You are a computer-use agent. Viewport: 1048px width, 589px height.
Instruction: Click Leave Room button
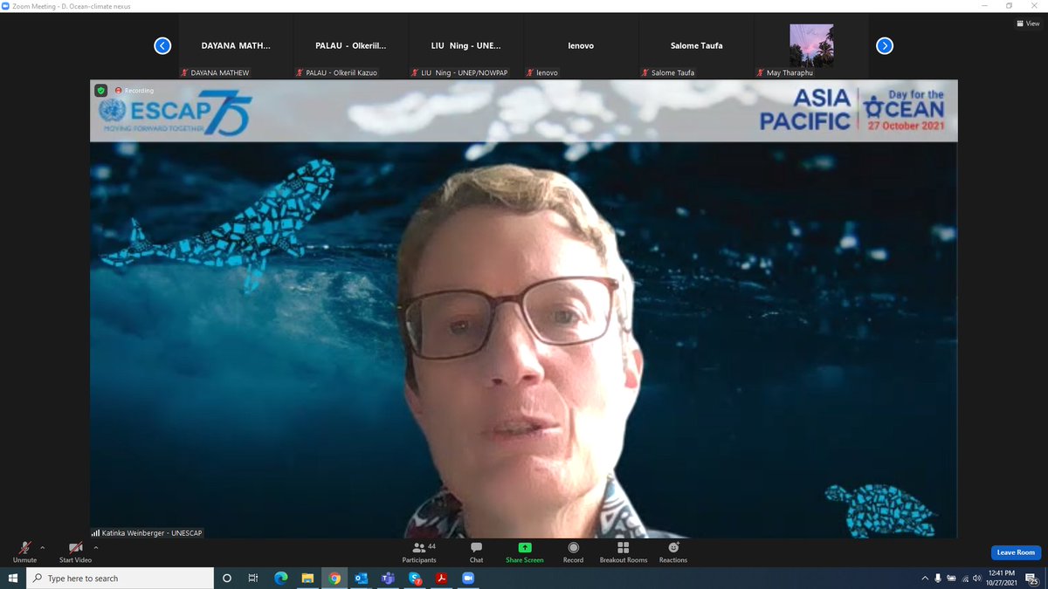tap(1017, 552)
